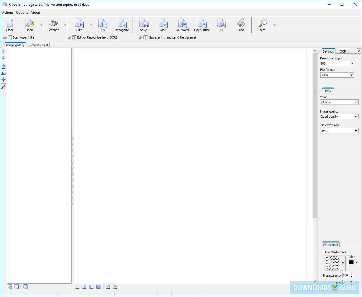Viewport: 362px width, 297px height.
Task: Click the Recognize OCR icon
Action: tap(122, 25)
